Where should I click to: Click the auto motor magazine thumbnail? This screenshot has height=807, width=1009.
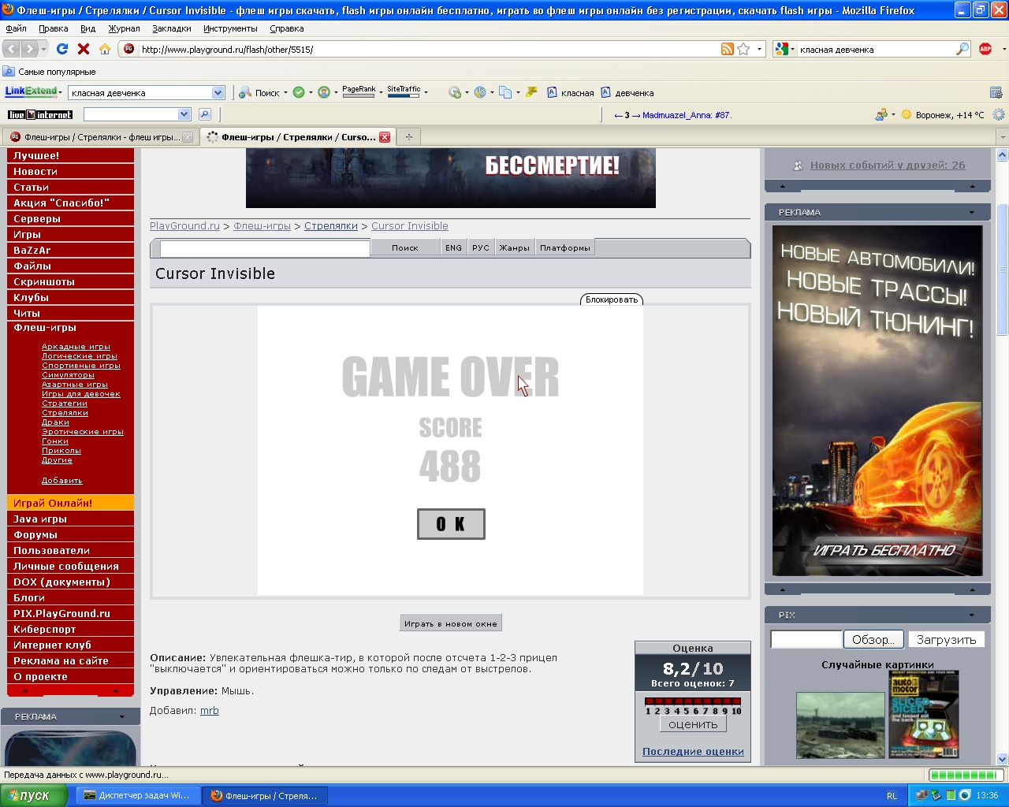[x=924, y=714]
